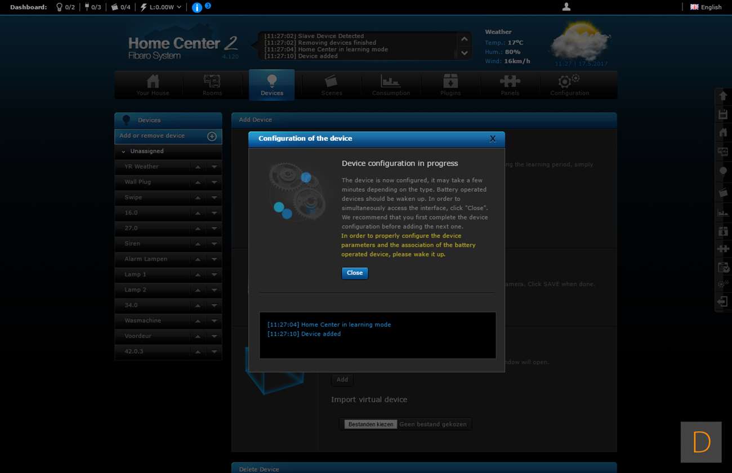Select the Swipe device in sidebar list

[133, 198]
